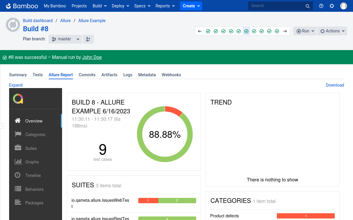This screenshot has width=353, height=220.
Task: Open the Overview page via the home icon
Action: [x=17, y=121]
